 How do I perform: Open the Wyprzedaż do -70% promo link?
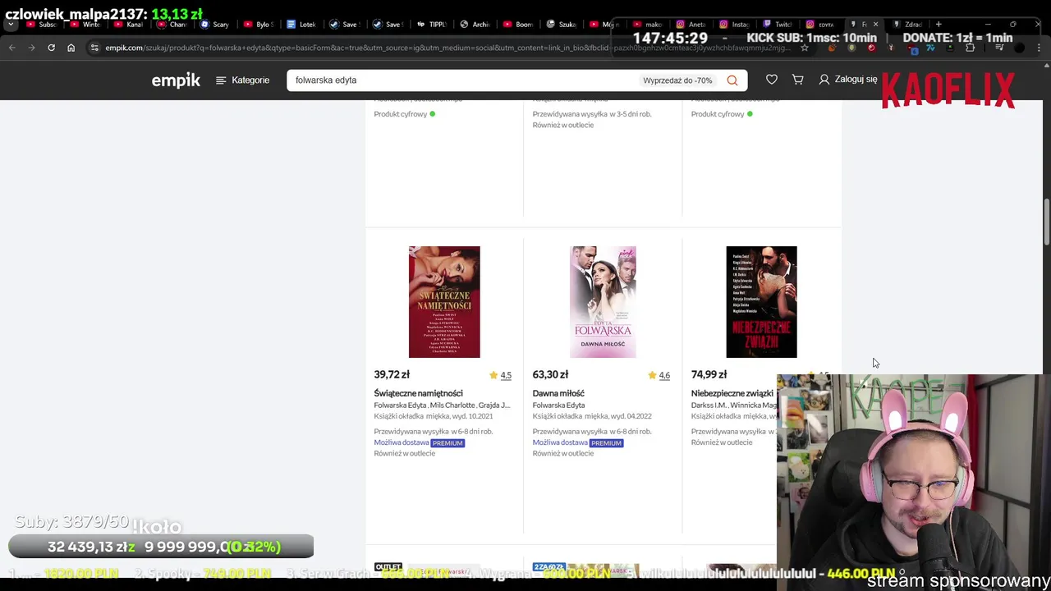(677, 80)
